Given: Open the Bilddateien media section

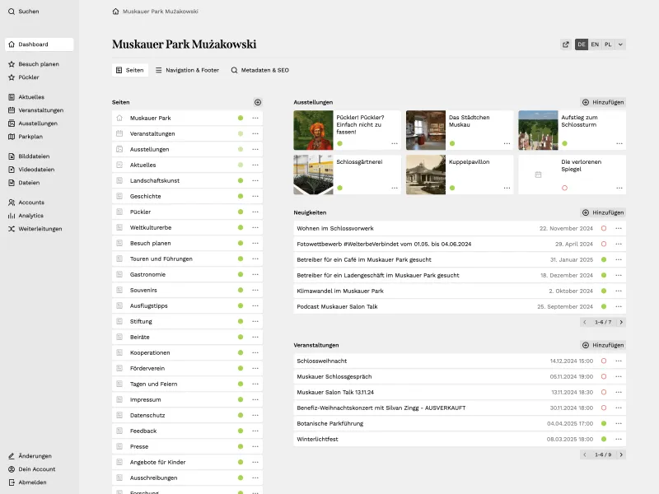Looking at the screenshot, I should 35,156.
